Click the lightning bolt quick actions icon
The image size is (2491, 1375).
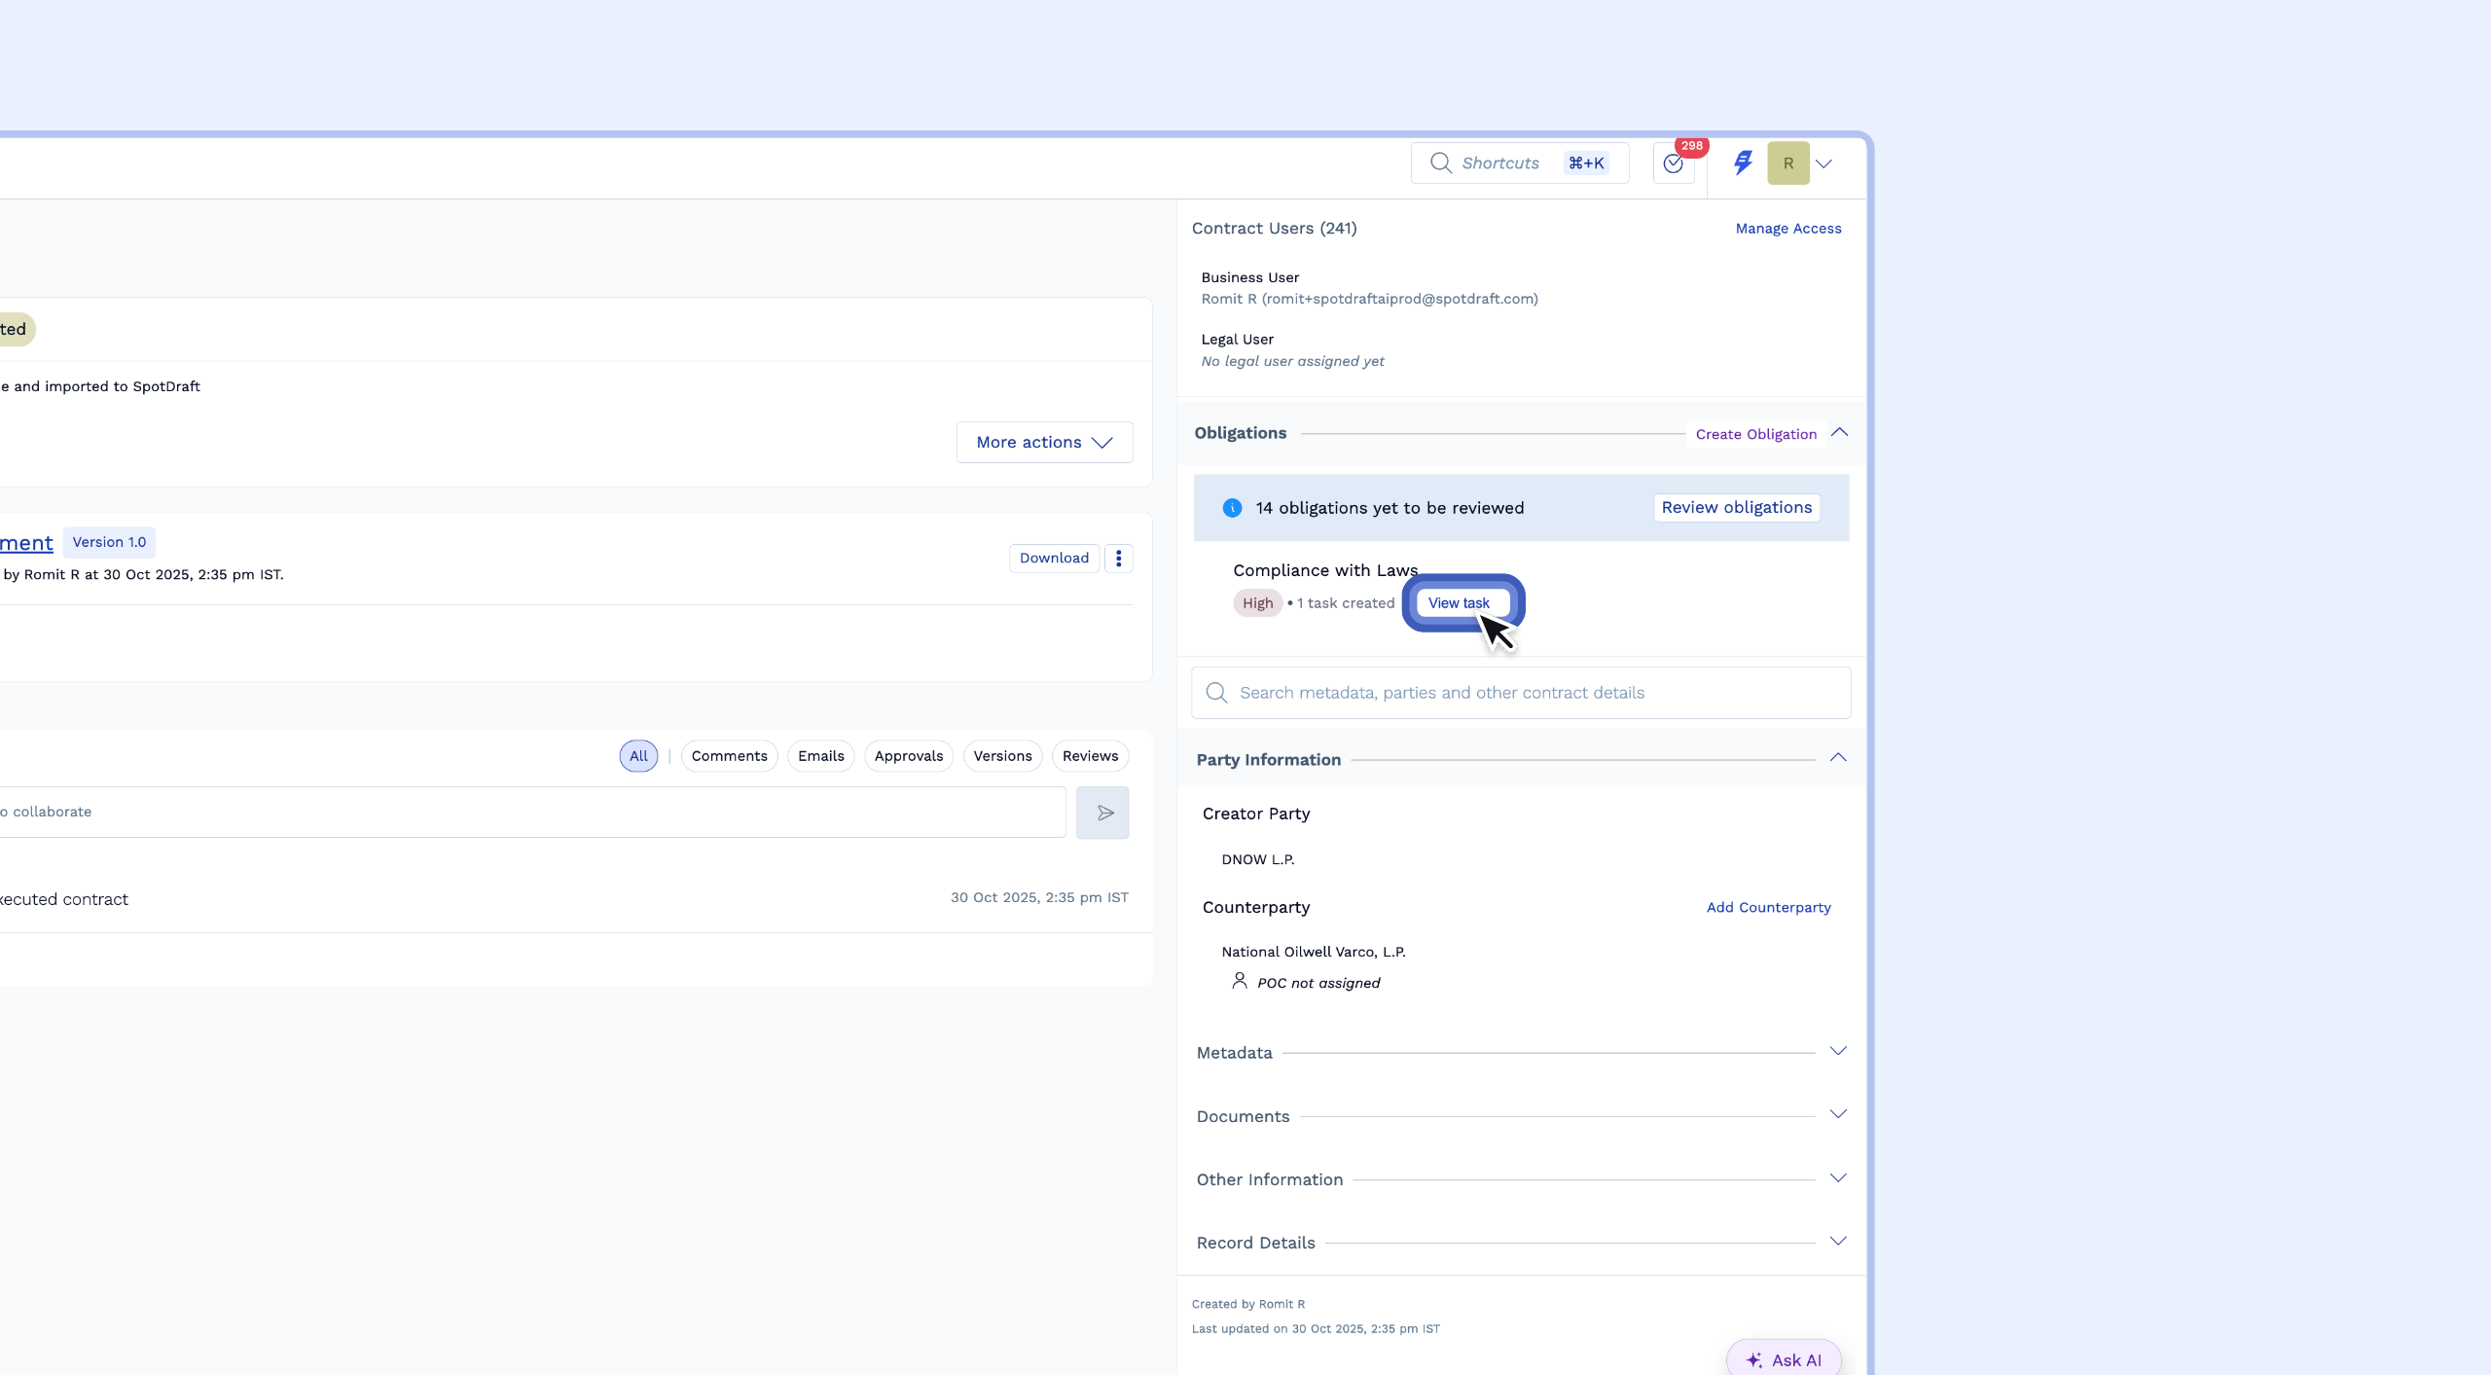point(1743,163)
